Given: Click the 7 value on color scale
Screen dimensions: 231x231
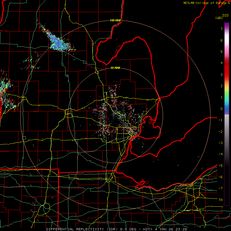Looking at the screenshot, I should click(222, 29).
